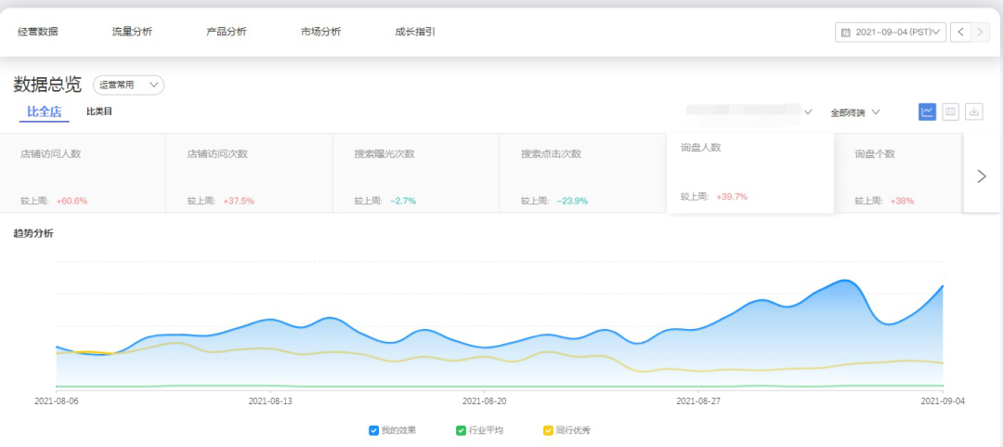Open the 成长指引 tab
Image resolution: width=1003 pixels, height=447 pixels.
tap(415, 32)
